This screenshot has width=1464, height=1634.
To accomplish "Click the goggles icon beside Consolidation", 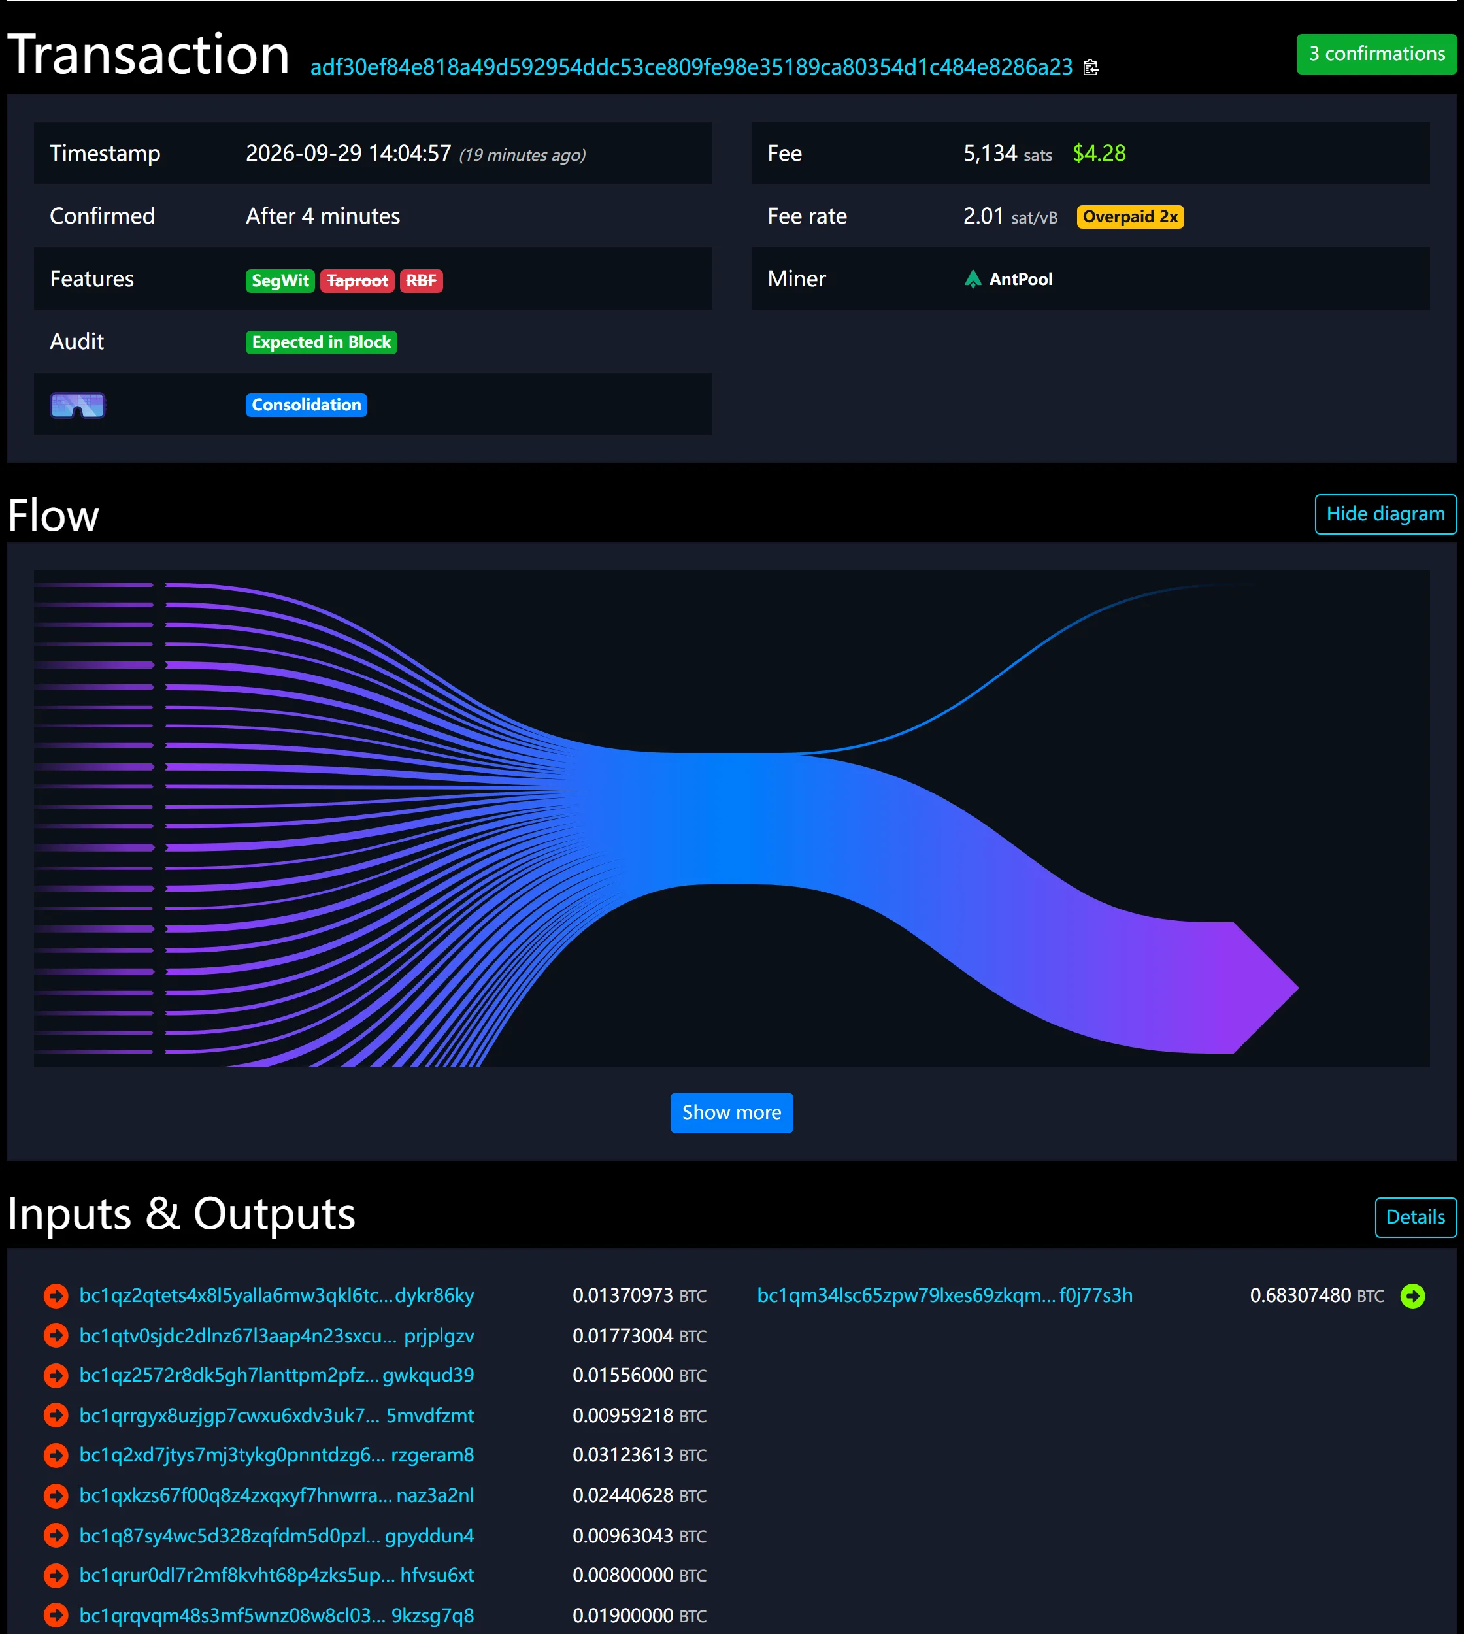I will tap(78, 405).
